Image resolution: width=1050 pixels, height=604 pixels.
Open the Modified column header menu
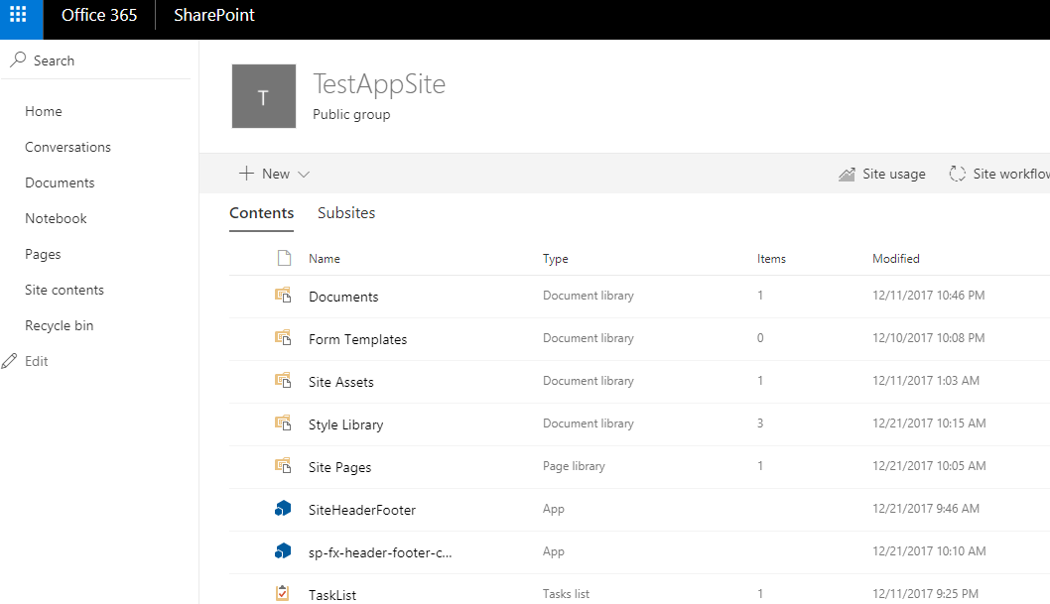(895, 258)
